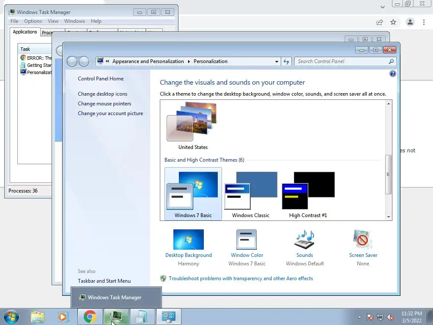The width and height of the screenshot is (433, 325).
Task: Click the Task column header
Action: (35, 49)
